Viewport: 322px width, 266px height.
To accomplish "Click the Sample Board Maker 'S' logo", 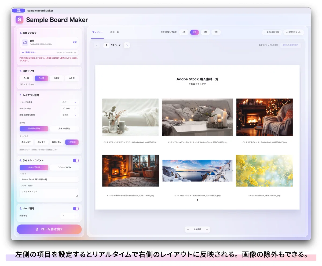I will tap(19, 20).
